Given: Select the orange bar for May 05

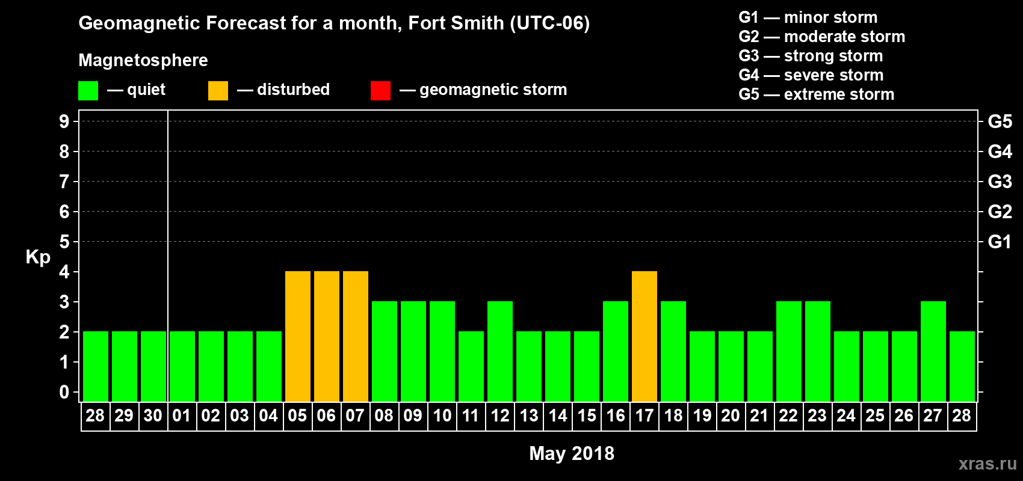Looking at the screenshot, I should coord(298,337).
